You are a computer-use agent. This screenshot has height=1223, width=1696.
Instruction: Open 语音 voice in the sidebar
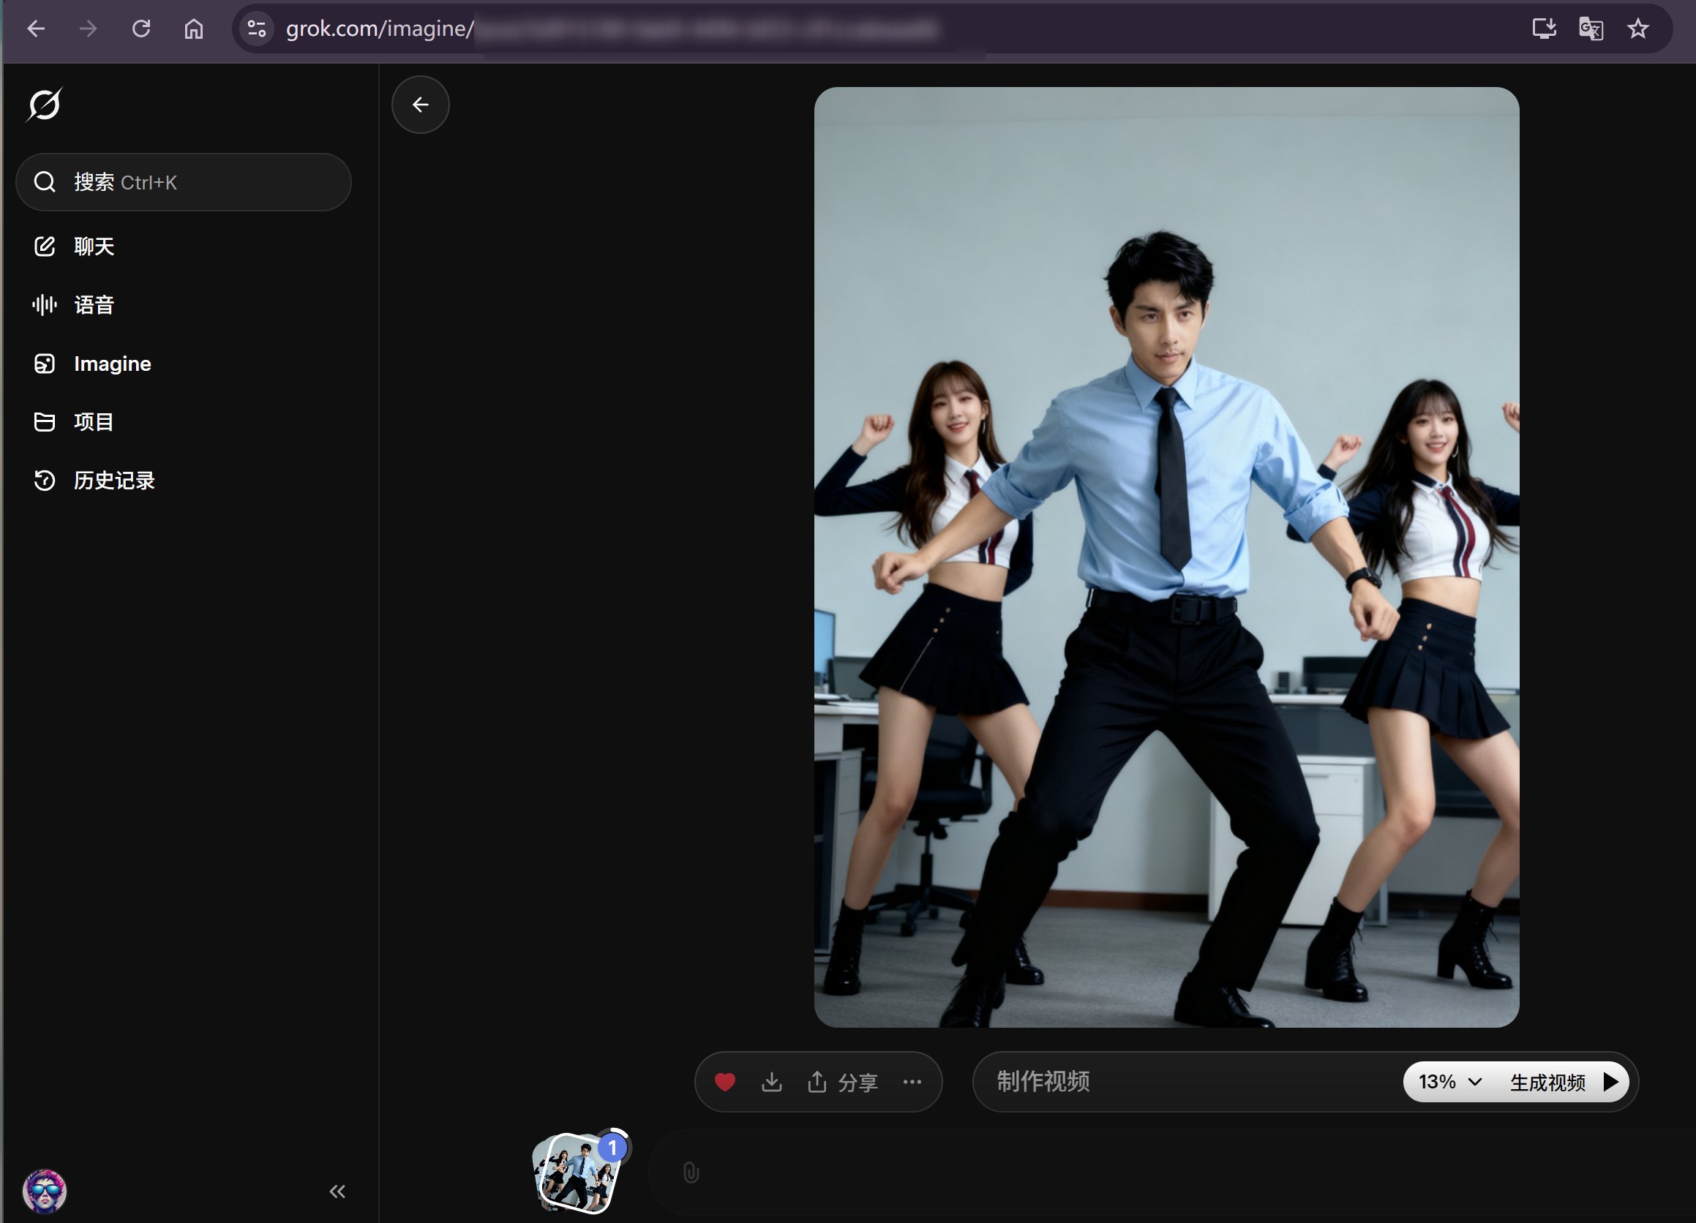click(x=94, y=305)
